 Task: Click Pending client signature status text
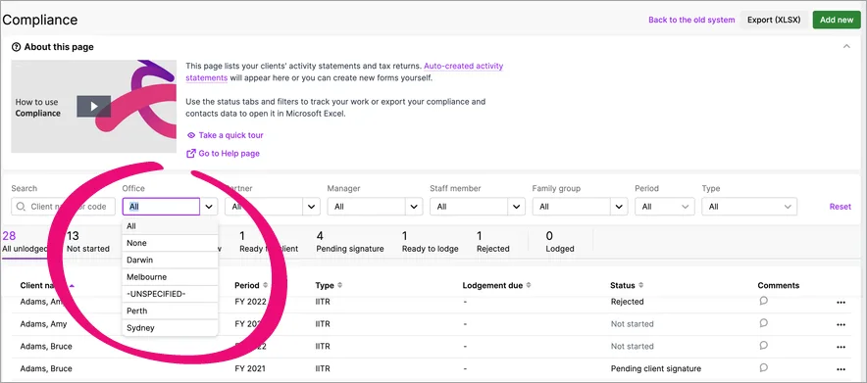click(x=656, y=368)
